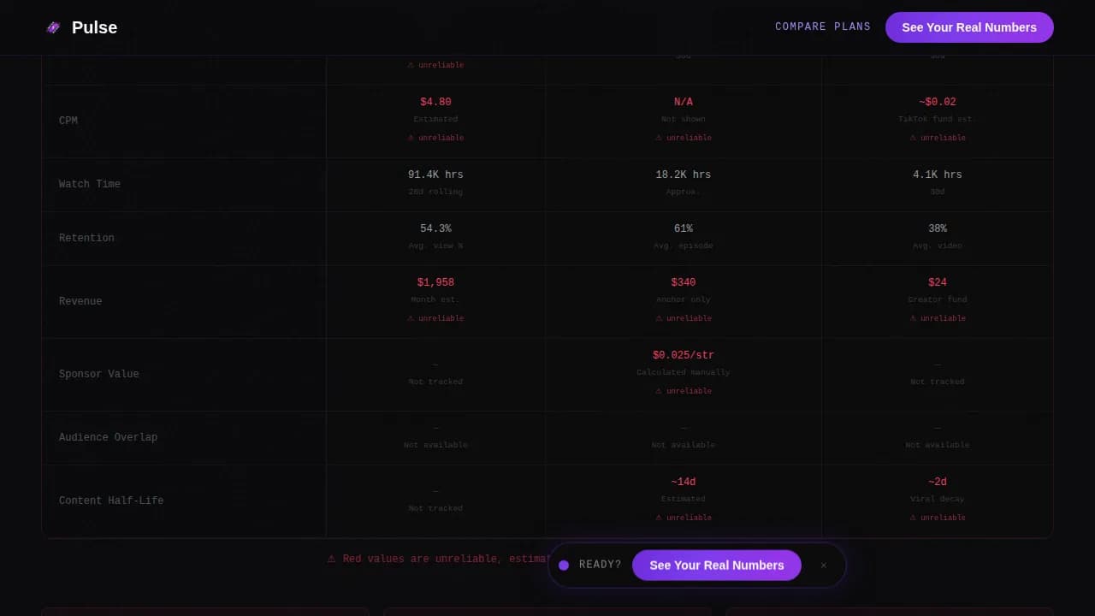Click the warning icon below the ~2d viral decay value
Screen dimensions: 1095x616
[913, 517]
